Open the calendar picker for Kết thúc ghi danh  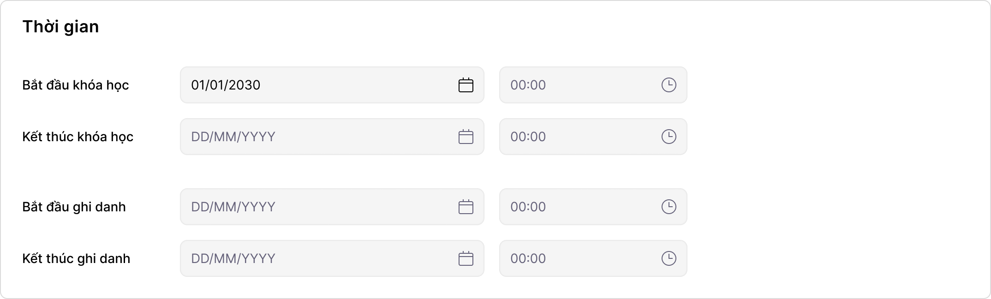(467, 258)
